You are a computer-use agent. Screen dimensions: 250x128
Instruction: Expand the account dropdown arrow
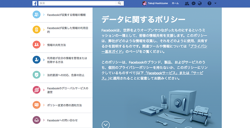(215, 3)
